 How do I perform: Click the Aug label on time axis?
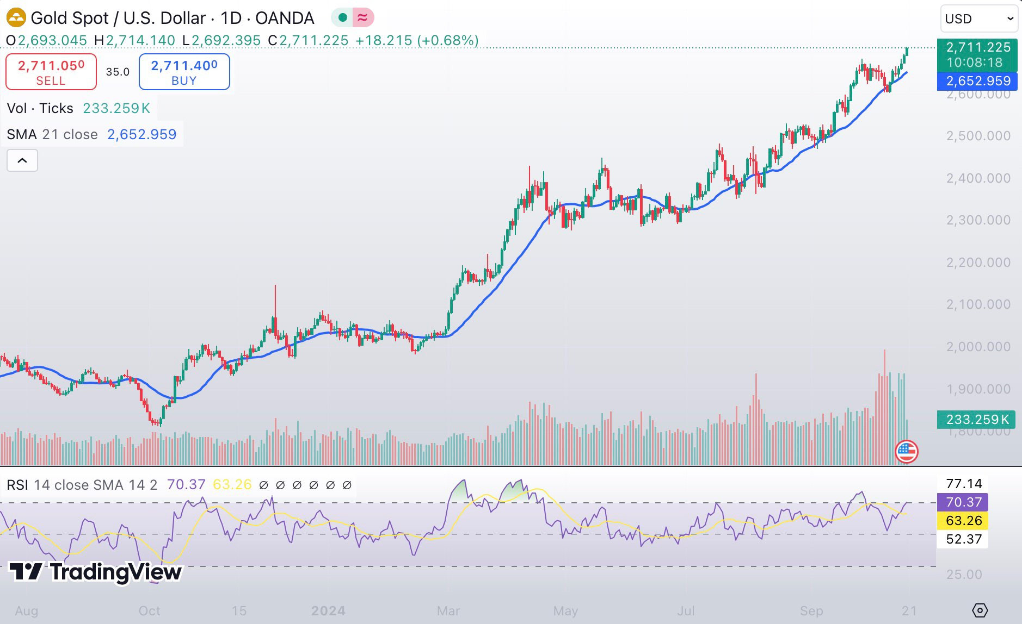(27, 610)
